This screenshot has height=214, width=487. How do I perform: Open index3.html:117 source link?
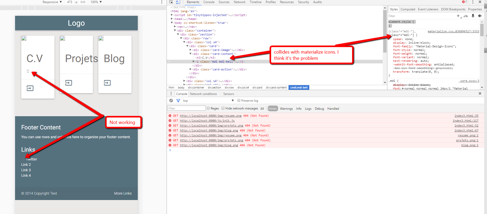click(465, 121)
